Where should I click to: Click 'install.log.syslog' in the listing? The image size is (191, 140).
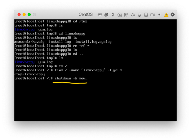[93, 42]
